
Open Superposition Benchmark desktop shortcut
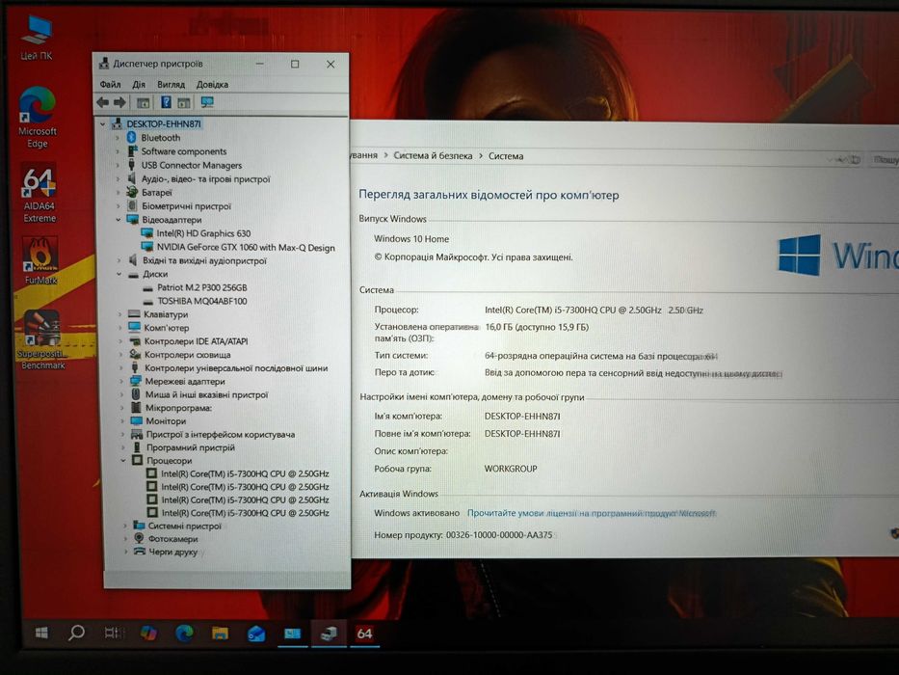coord(41,339)
